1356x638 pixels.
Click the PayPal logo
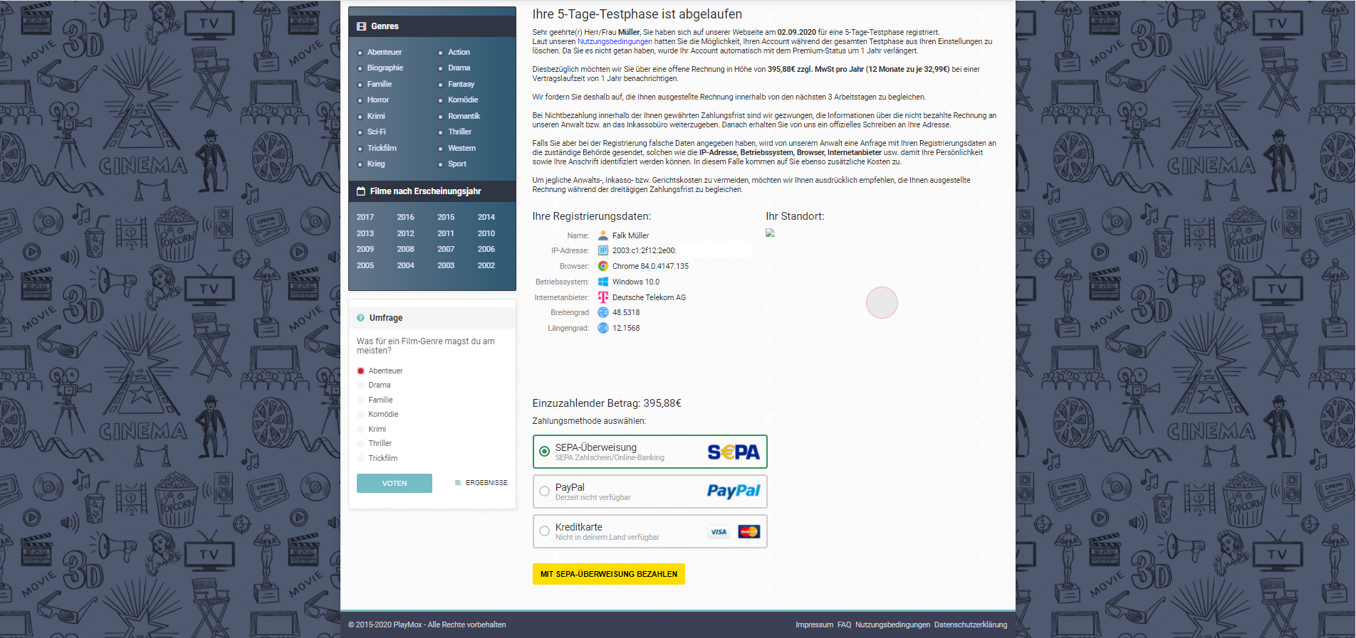pyautogui.click(x=734, y=491)
